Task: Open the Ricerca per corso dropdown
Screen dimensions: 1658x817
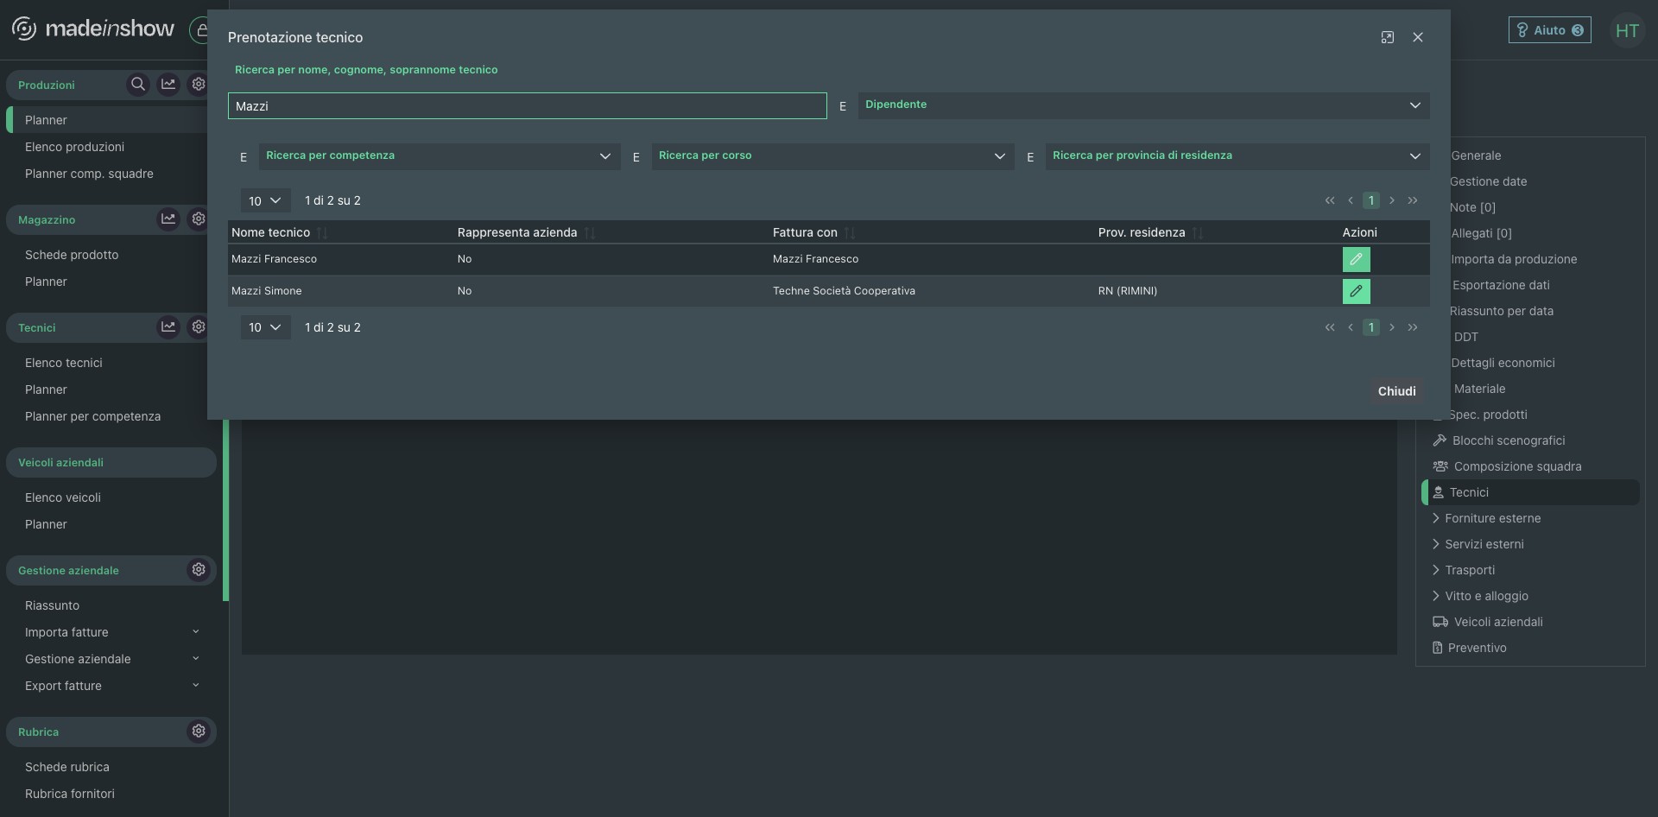Action: point(832,156)
